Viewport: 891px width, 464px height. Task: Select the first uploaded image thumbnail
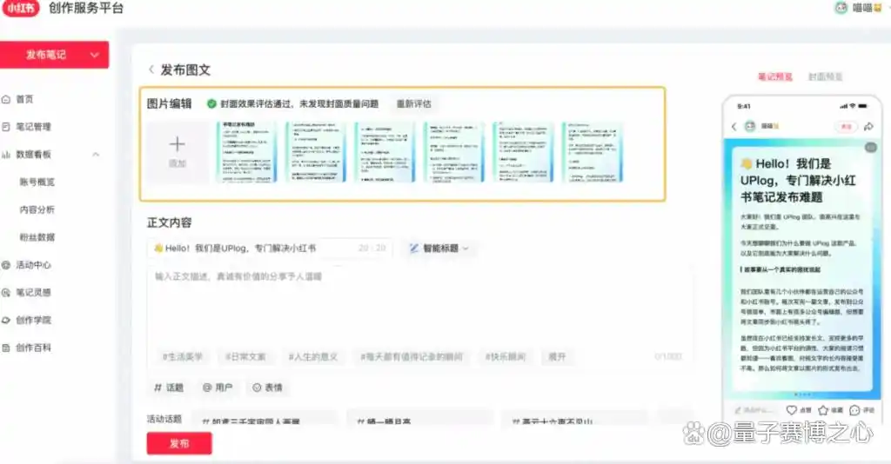coord(246,151)
